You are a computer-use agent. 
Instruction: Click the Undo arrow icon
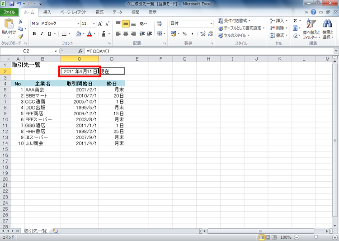[x=19, y=4]
